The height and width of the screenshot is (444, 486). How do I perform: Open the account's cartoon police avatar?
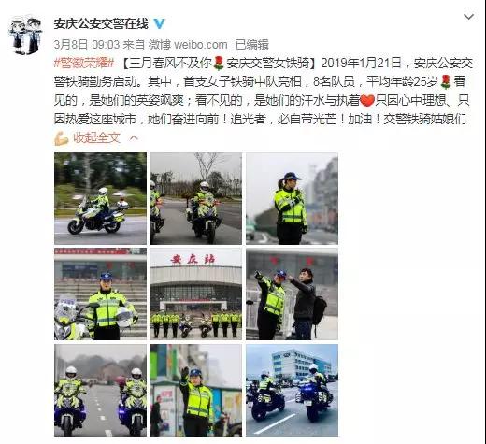click(25, 36)
